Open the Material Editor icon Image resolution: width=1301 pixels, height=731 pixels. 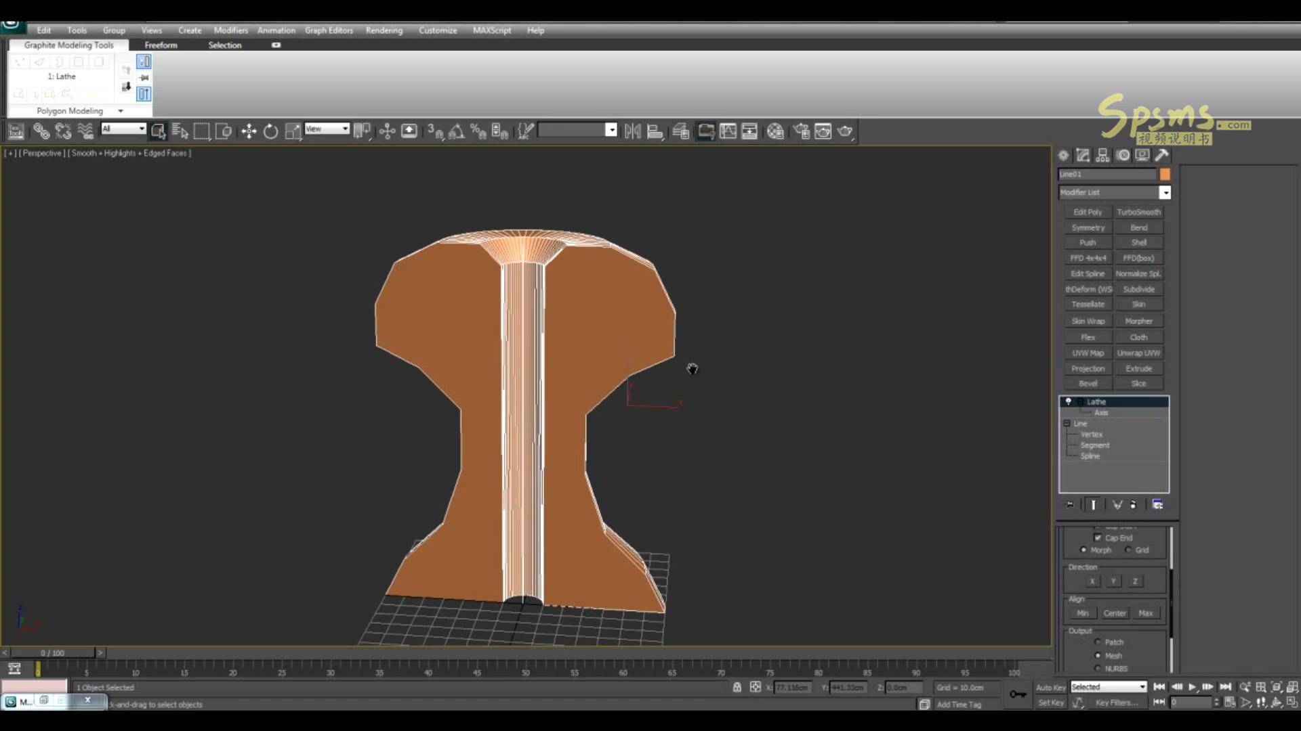775,131
